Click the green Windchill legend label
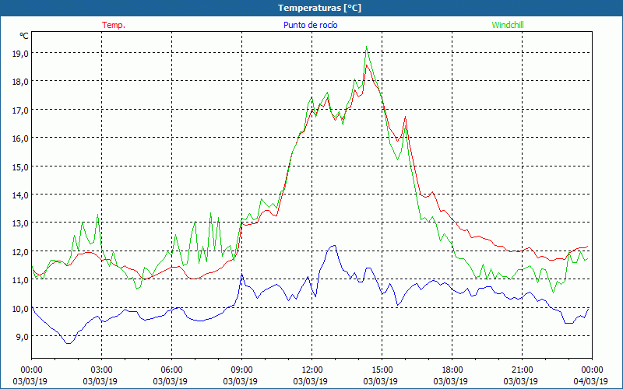The width and height of the screenshot is (623, 389). 508,25
